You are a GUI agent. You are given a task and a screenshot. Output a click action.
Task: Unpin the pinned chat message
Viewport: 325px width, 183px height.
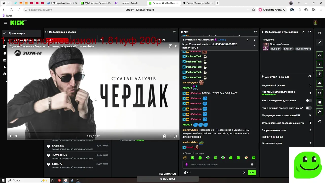click(248, 40)
